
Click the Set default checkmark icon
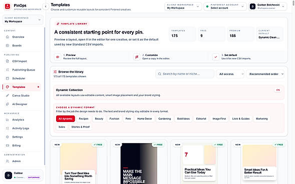[216, 56]
